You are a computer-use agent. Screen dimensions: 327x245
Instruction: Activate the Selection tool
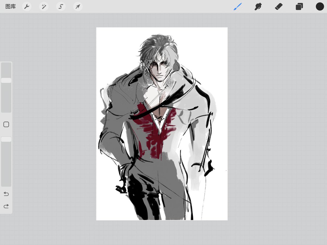(61, 7)
